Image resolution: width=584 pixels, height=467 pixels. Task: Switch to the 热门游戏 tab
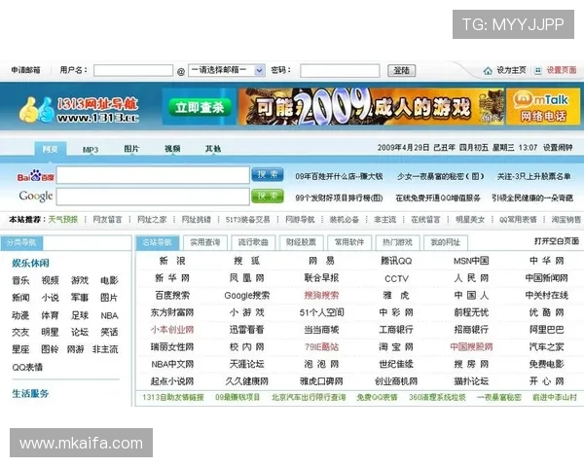(x=397, y=242)
